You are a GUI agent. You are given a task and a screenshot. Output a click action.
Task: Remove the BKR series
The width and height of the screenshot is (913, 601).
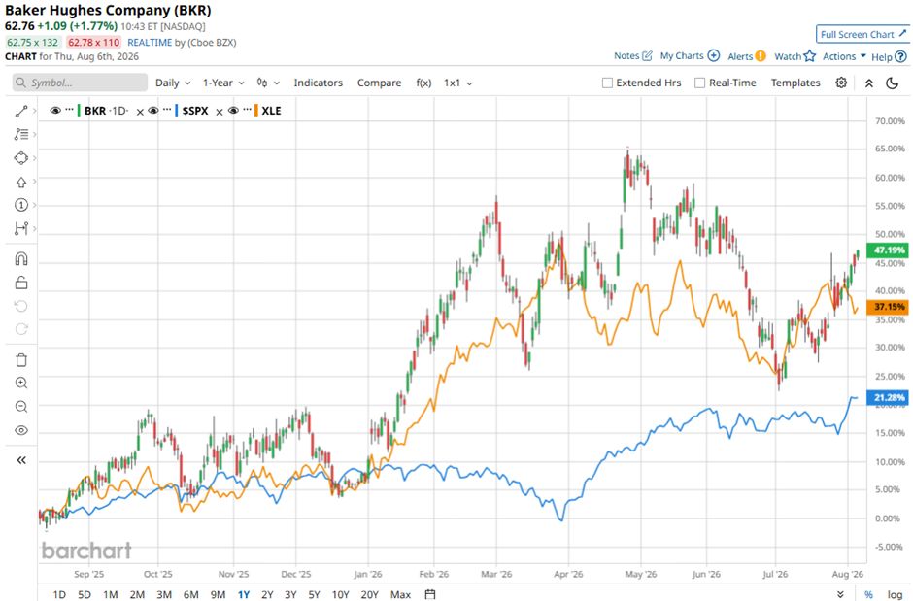pos(140,112)
